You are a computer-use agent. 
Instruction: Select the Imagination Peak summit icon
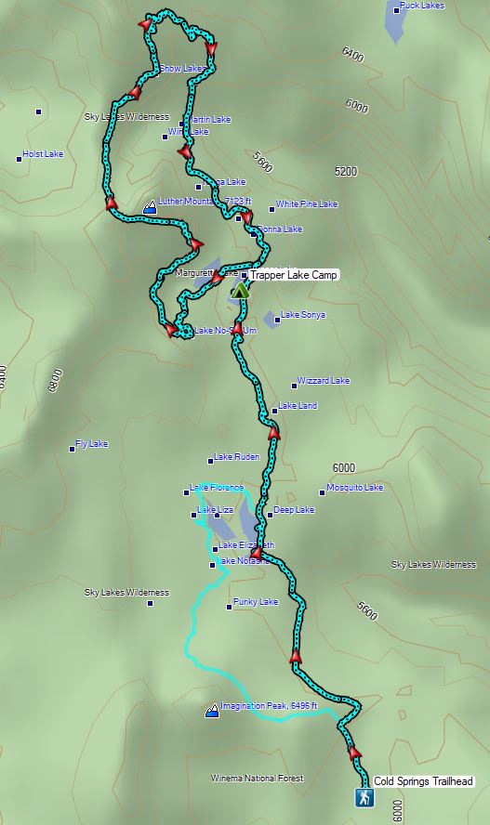tap(212, 711)
